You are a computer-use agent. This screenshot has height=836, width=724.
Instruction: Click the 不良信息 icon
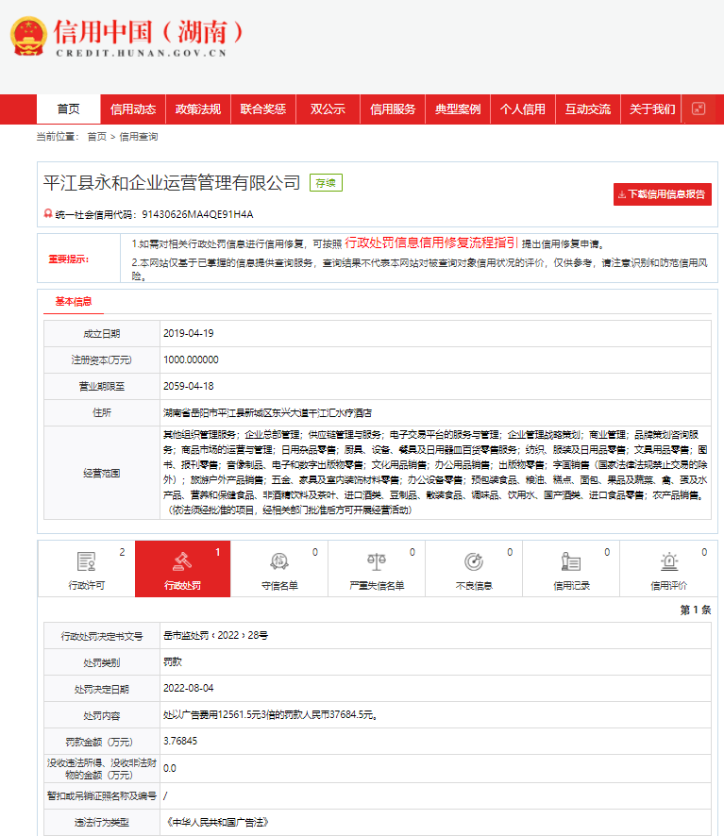[x=474, y=562]
